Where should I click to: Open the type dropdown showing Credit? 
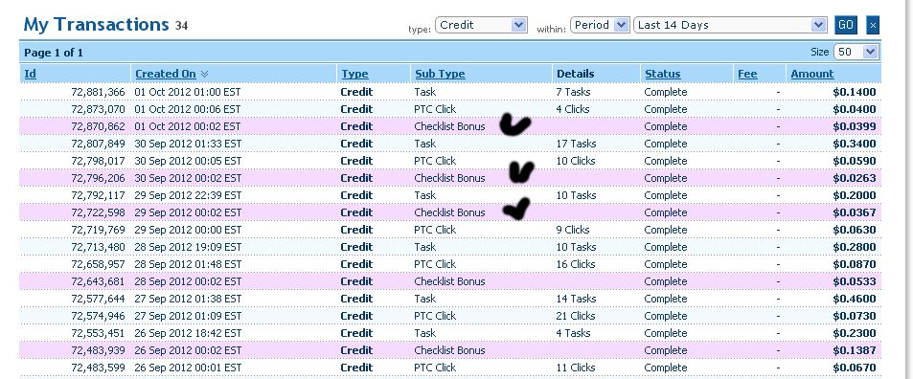tap(481, 25)
